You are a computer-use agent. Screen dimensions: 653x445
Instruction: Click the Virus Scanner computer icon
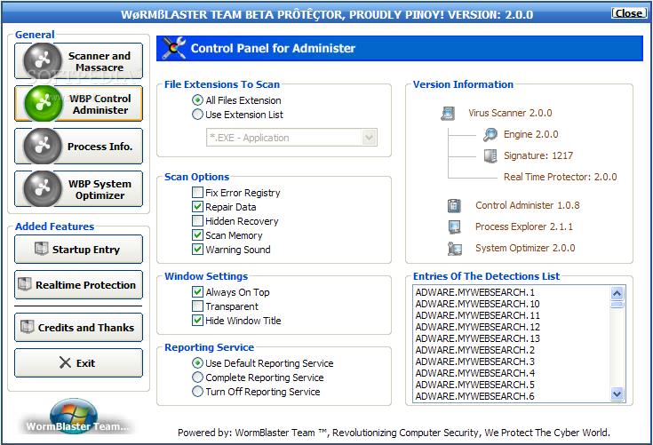[448, 113]
